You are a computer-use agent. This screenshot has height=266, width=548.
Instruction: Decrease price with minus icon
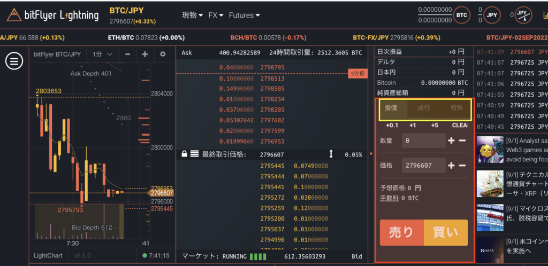tap(462, 165)
